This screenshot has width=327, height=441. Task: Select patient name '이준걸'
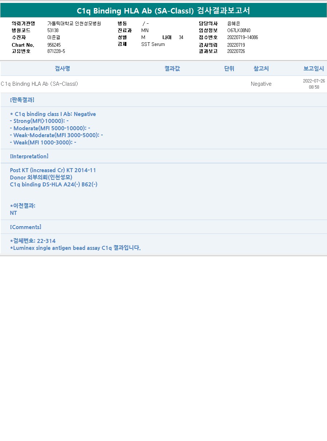tap(54, 37)
